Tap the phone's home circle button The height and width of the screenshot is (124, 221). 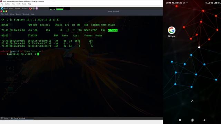192,120
